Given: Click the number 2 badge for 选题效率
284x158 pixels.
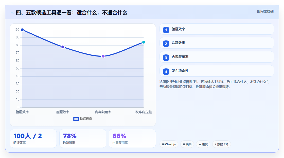Looking at the screenshot, I should click(166, 44).
